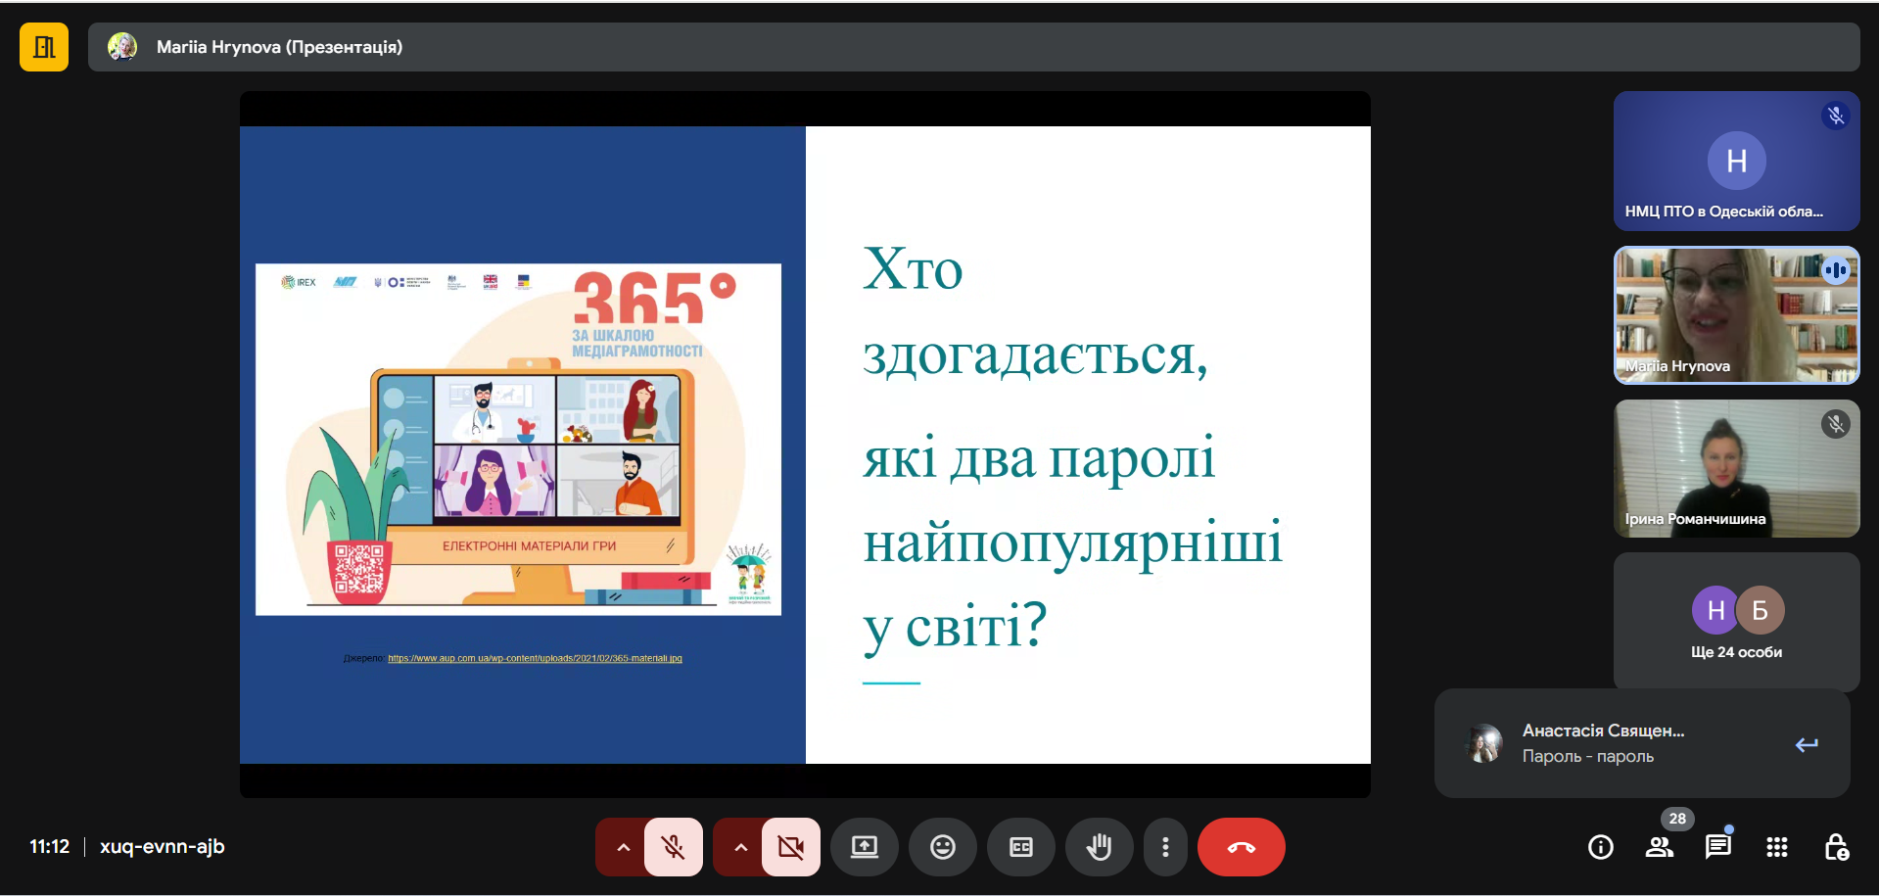Turn on the camera

[791, 847]
